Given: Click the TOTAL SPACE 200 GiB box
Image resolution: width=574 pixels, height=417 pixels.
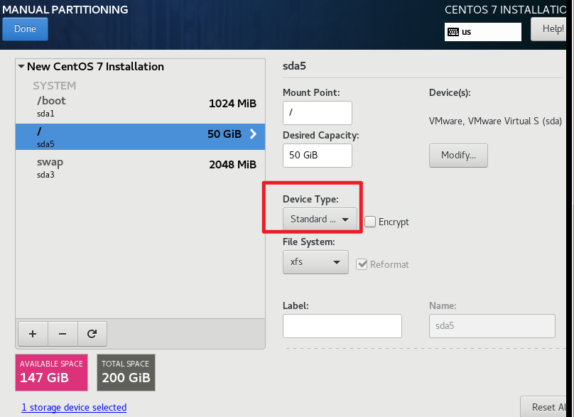Looking at the screenshot, I should [x=126, y=372].
